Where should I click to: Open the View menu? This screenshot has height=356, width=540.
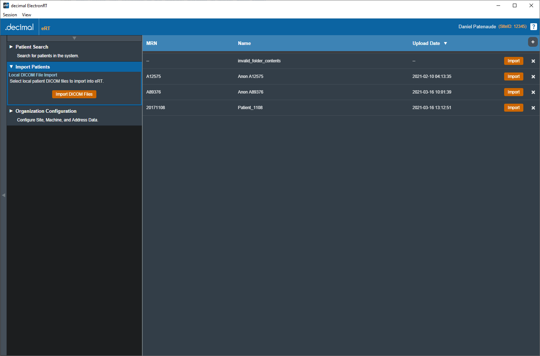coord(26,15)
